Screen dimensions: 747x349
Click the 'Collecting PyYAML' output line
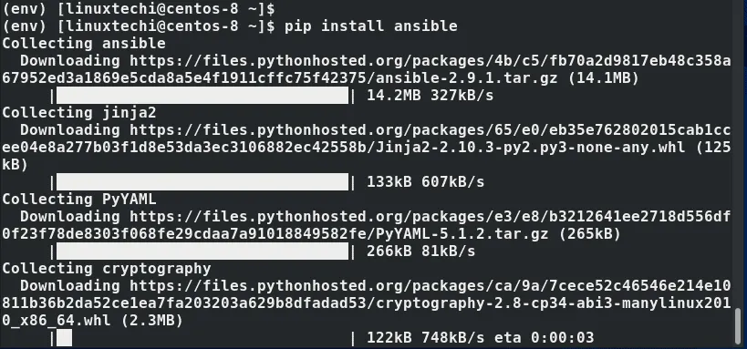coord(79,199)
